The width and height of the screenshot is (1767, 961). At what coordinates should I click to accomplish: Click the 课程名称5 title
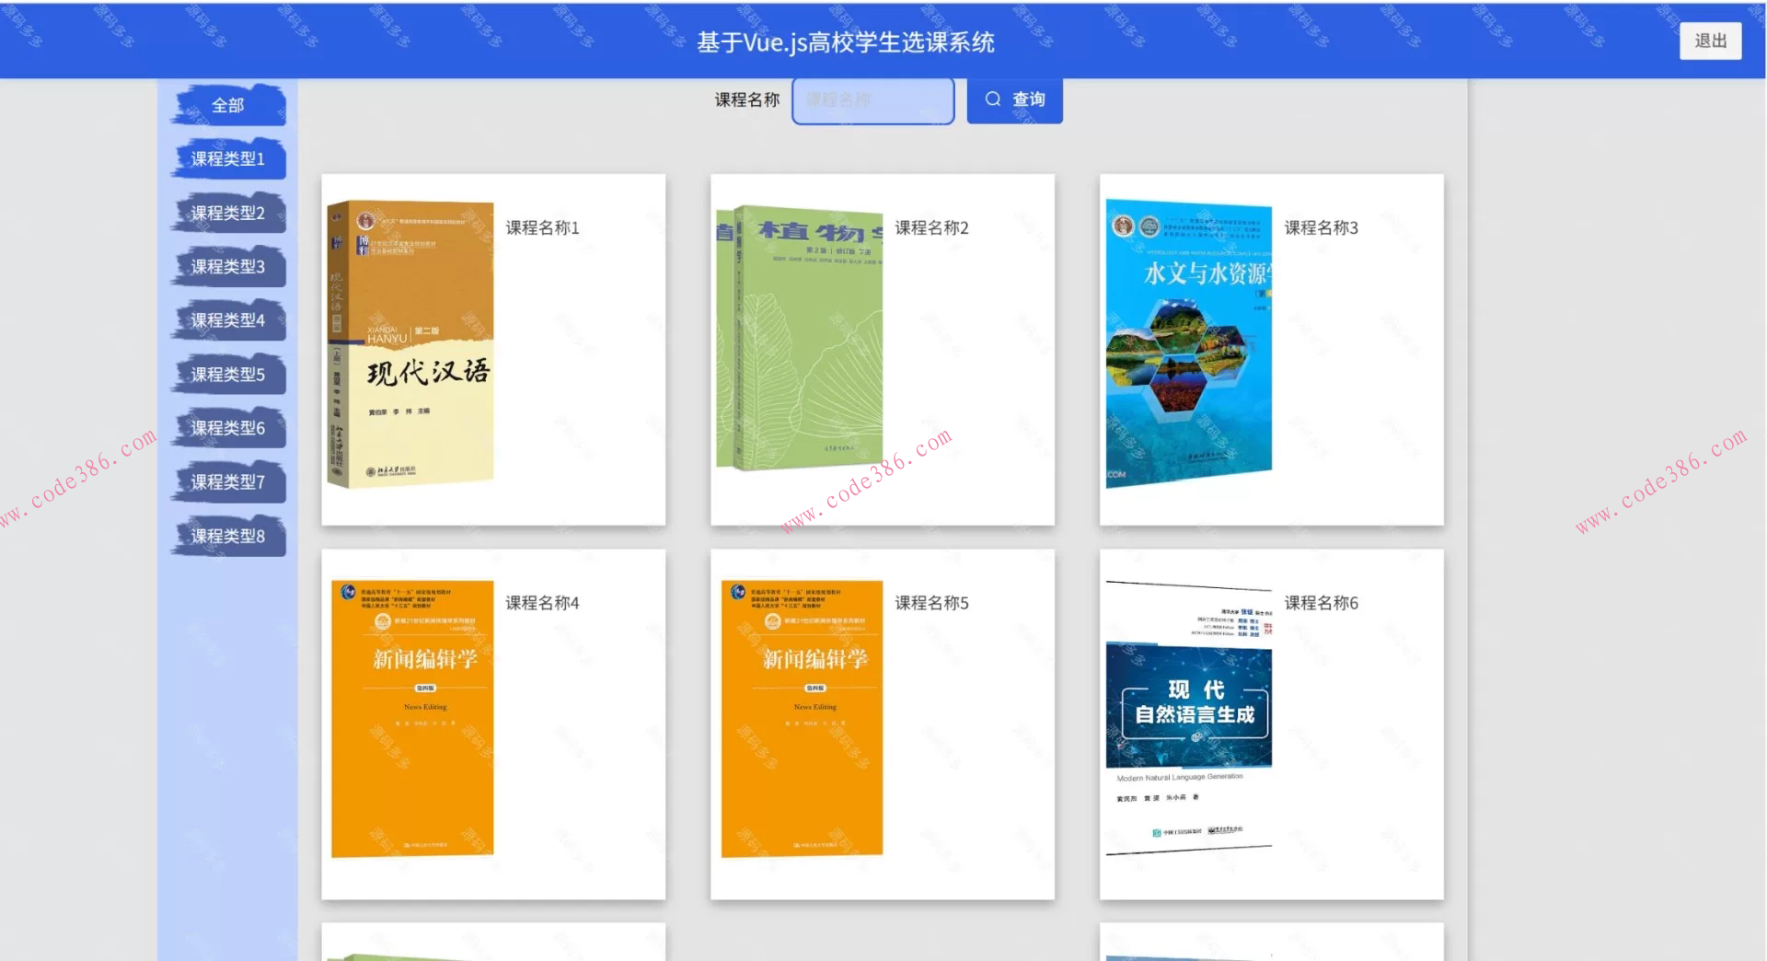point(931,603)
